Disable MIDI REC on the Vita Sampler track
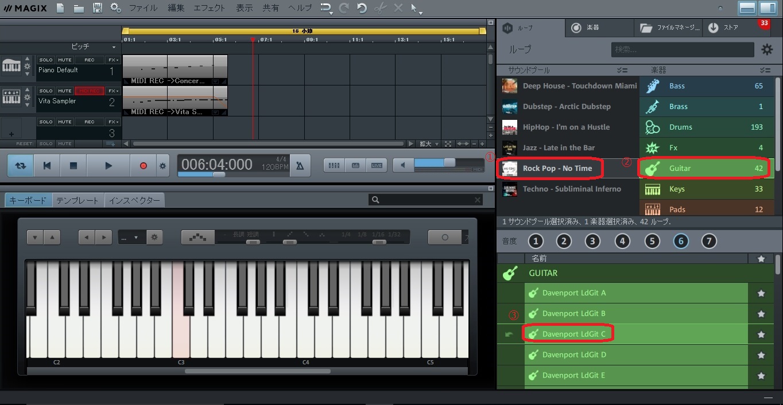Image resolution: width=783 pixels, height=405 pixels. 90,91
